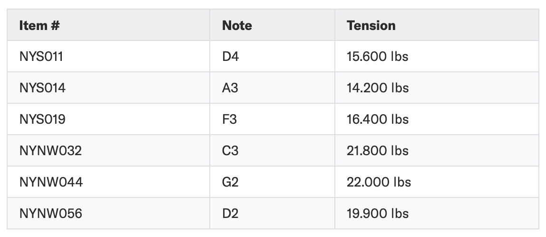
Task: Select item number NYS014
Action: coord(42,88)
